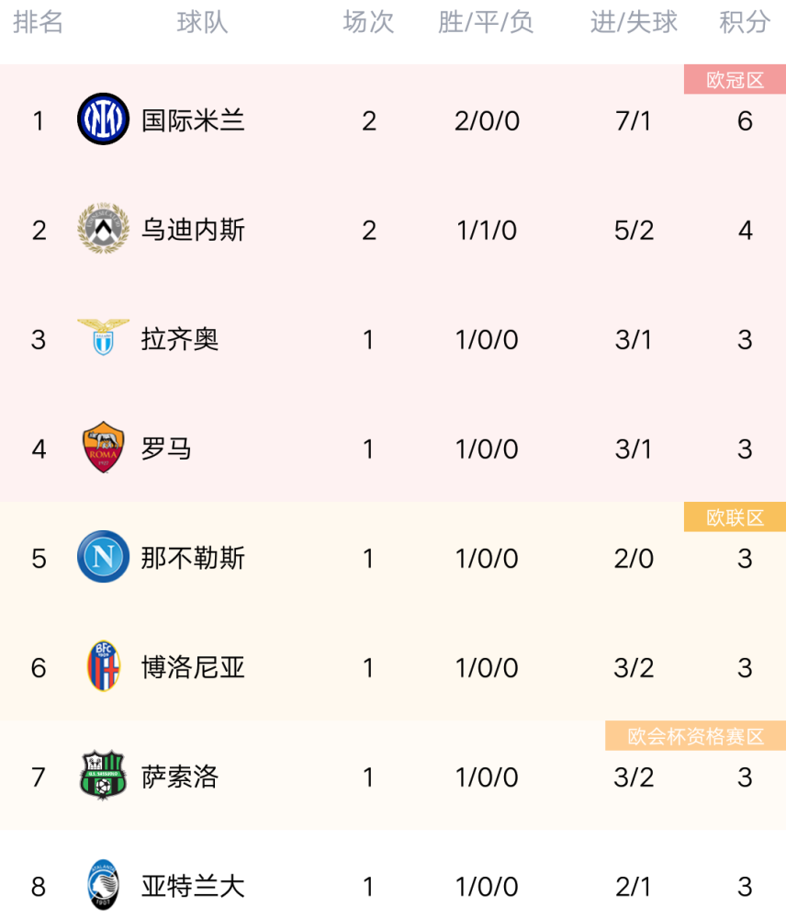Click the Udinese club logo

(103, 228)
